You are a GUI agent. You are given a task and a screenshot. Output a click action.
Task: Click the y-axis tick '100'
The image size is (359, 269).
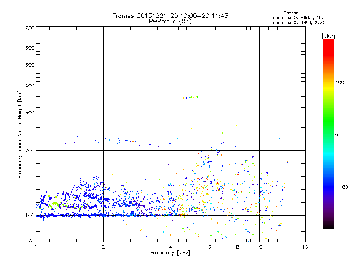tap(30, 215)
